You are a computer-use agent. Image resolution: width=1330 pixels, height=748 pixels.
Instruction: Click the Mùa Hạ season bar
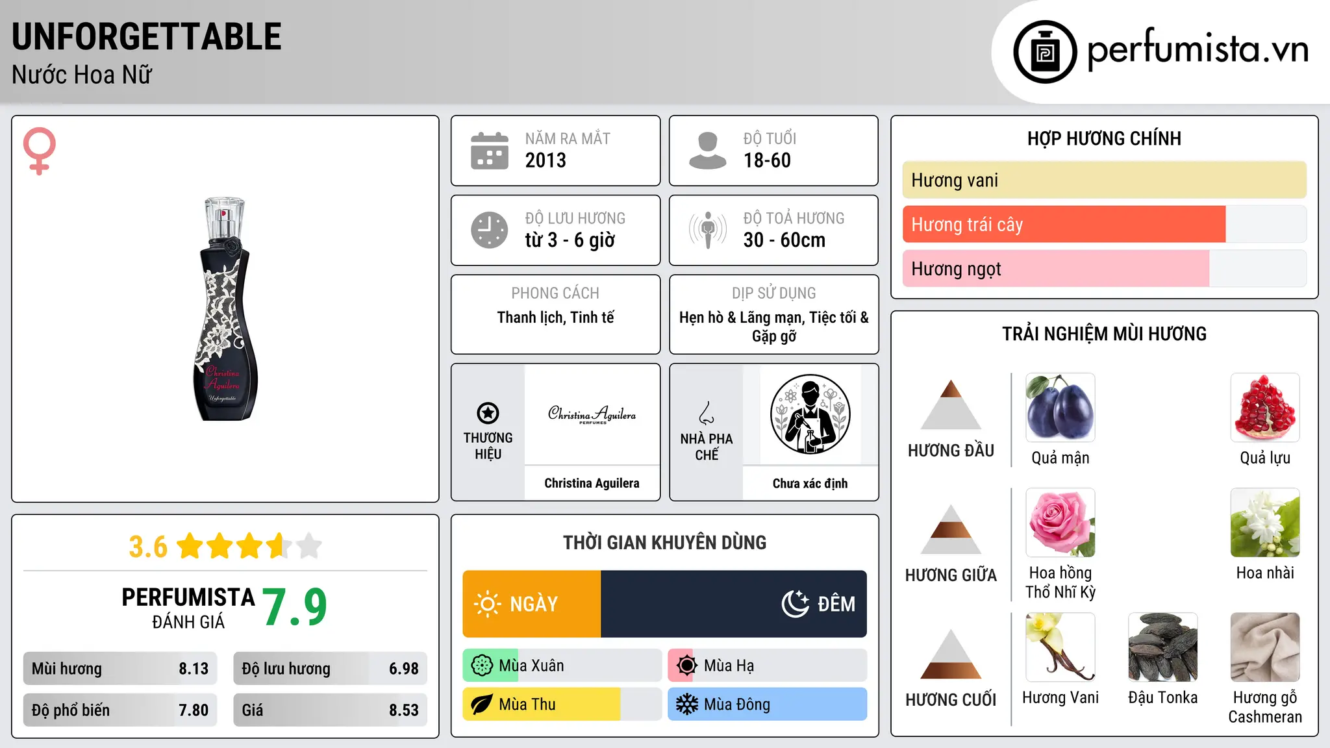768,666
